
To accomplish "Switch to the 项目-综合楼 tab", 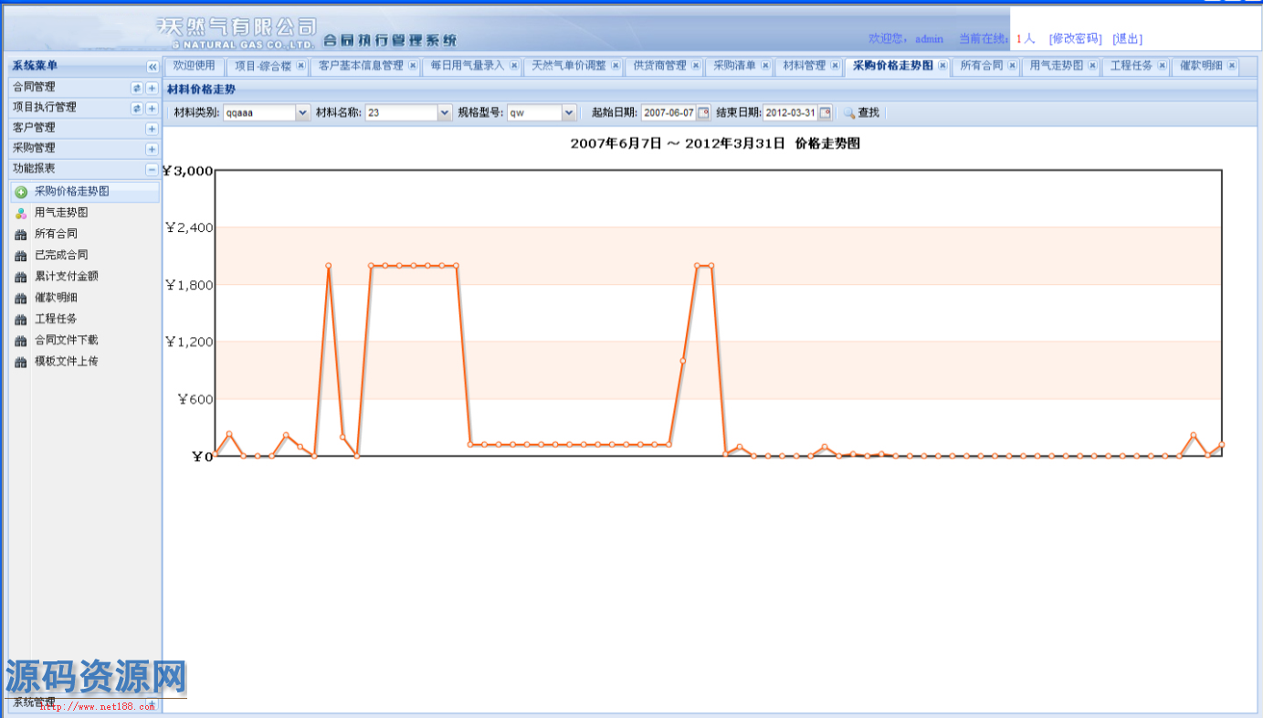I will point(262,66).
